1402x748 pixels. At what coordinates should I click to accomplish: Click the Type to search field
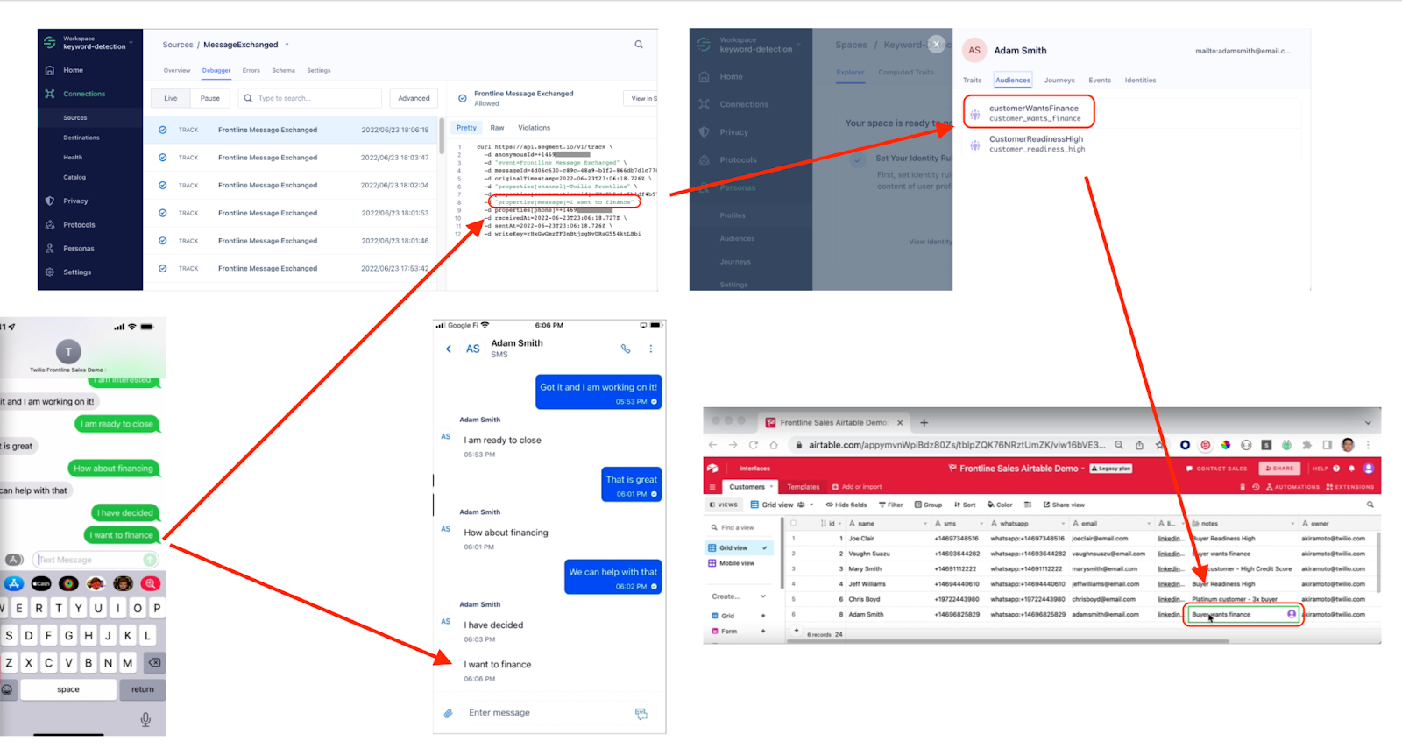click(309, 98)
